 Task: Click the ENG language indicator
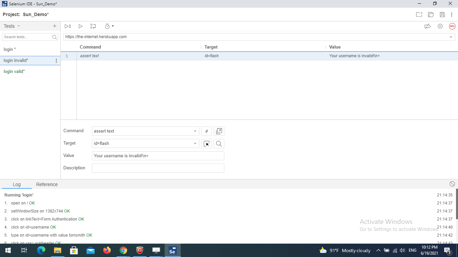click(x=412, y=250)
